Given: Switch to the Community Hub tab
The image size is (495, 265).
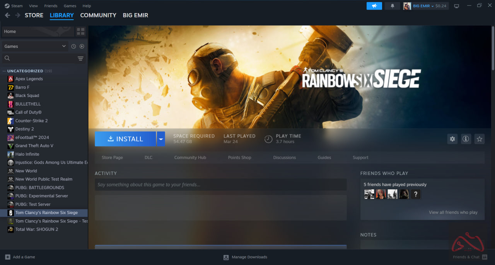Looking at the screenshot, I should 190,157.
